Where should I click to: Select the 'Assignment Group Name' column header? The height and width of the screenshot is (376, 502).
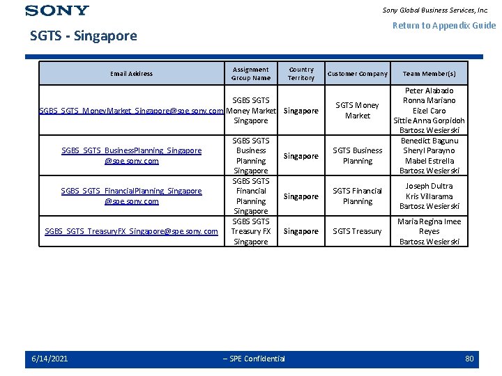click(251, 74)
